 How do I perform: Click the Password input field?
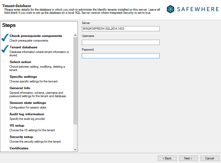pyautogui.click(x=120, y=56)
